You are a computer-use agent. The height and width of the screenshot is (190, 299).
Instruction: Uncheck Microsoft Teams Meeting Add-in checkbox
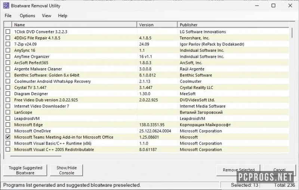pyautogui.click(x=8, y=137)
